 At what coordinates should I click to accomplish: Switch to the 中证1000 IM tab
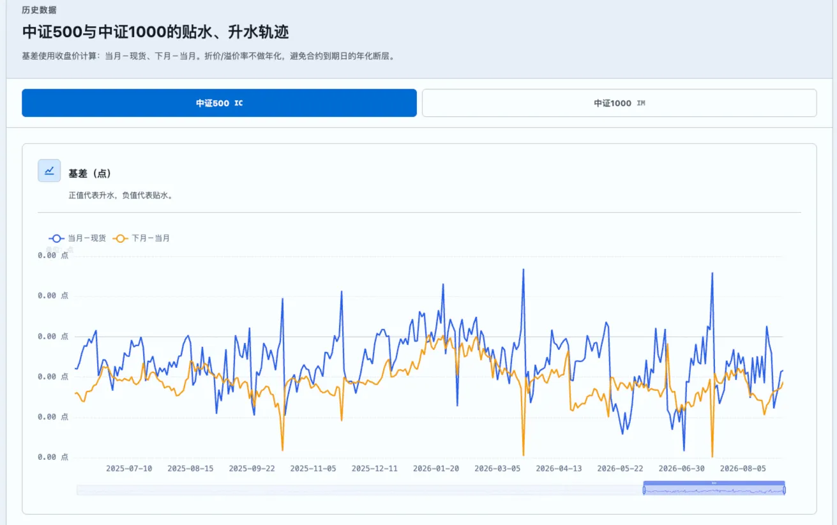619,103
